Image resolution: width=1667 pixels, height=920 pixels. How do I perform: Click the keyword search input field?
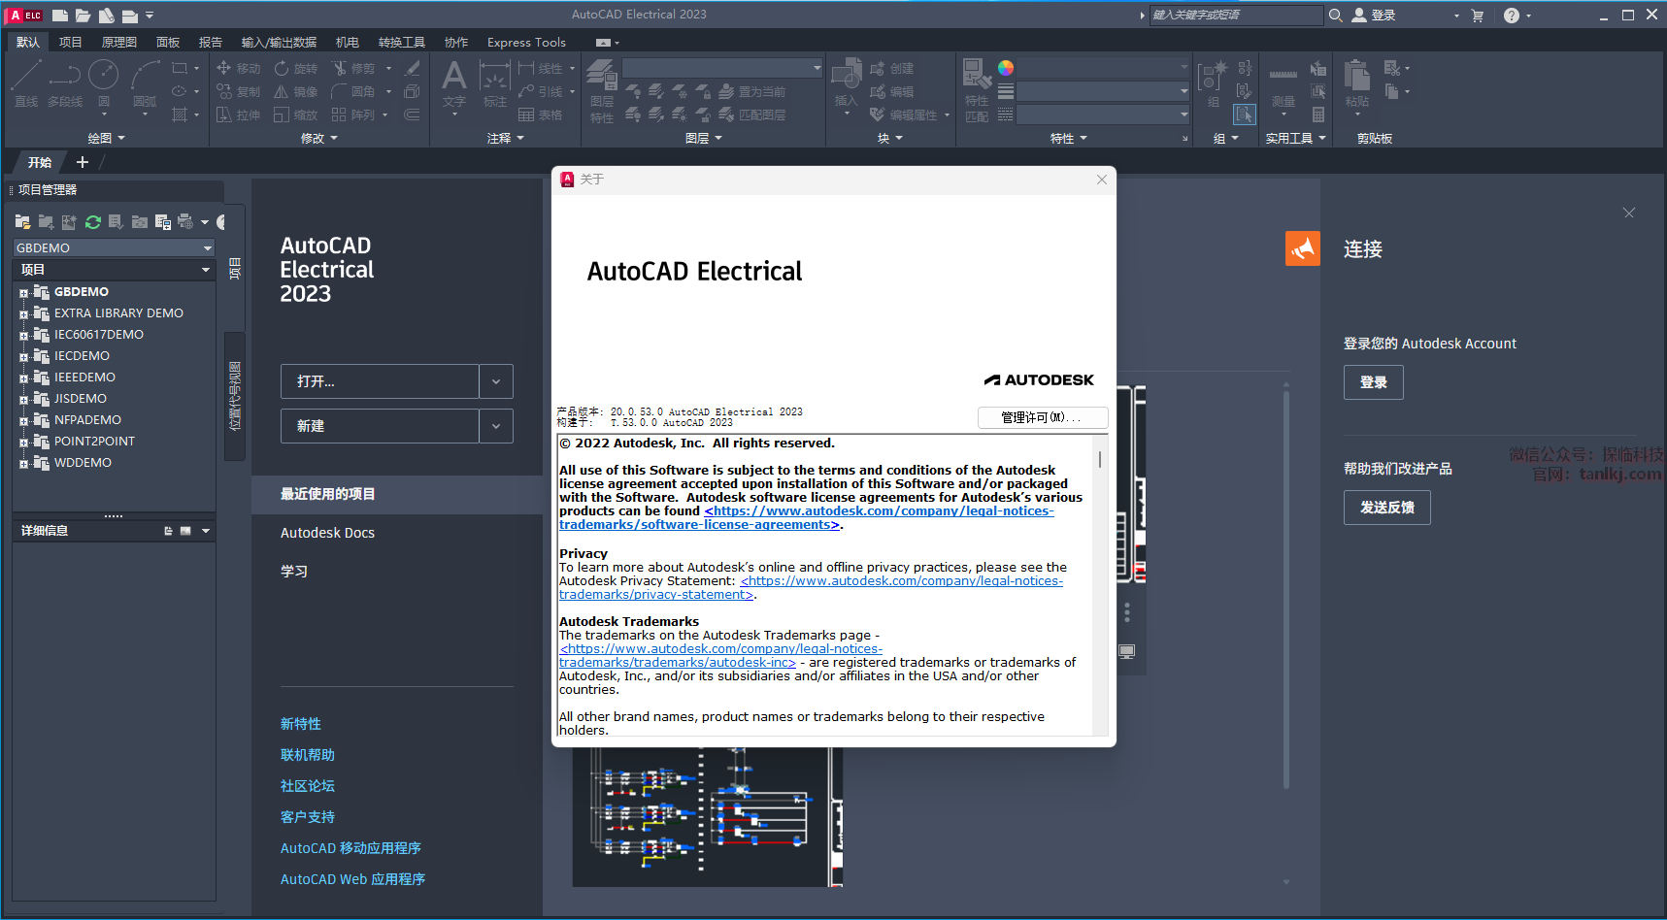(x=1234, y=16)
